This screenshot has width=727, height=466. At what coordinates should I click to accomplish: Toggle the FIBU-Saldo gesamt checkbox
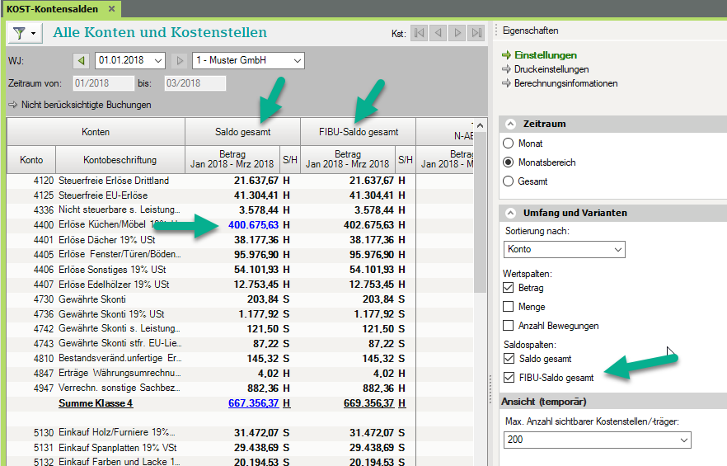[509, 378]
